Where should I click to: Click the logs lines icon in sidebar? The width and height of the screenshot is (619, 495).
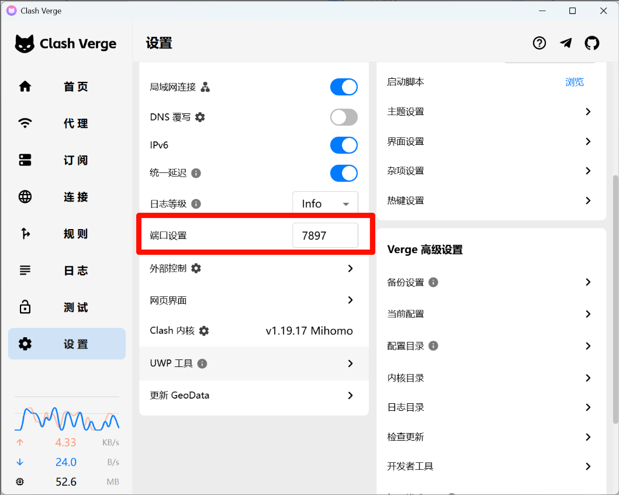pos(25,270)
